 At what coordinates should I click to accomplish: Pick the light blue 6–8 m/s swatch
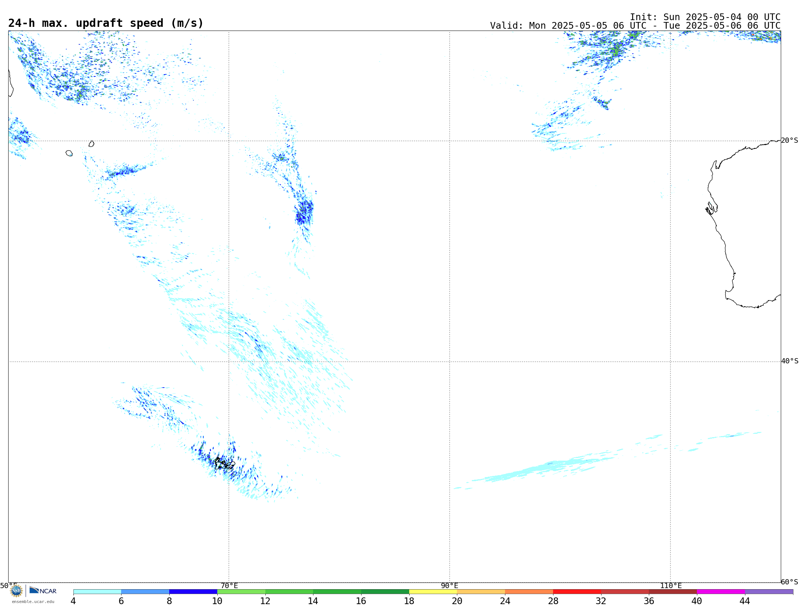145,592
